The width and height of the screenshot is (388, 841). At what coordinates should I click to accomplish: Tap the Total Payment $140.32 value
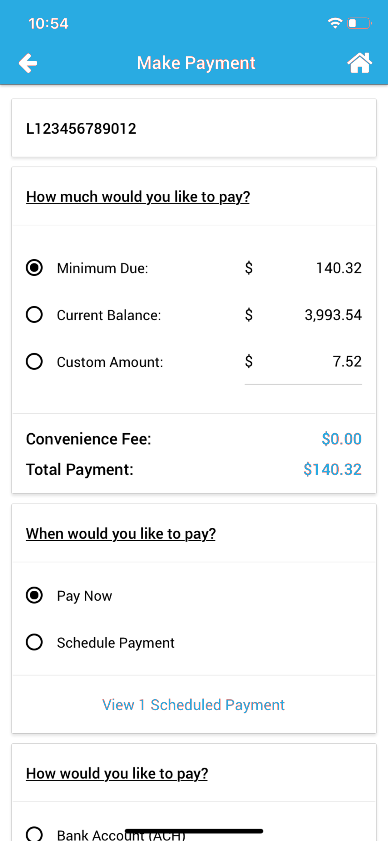(333, 469)
